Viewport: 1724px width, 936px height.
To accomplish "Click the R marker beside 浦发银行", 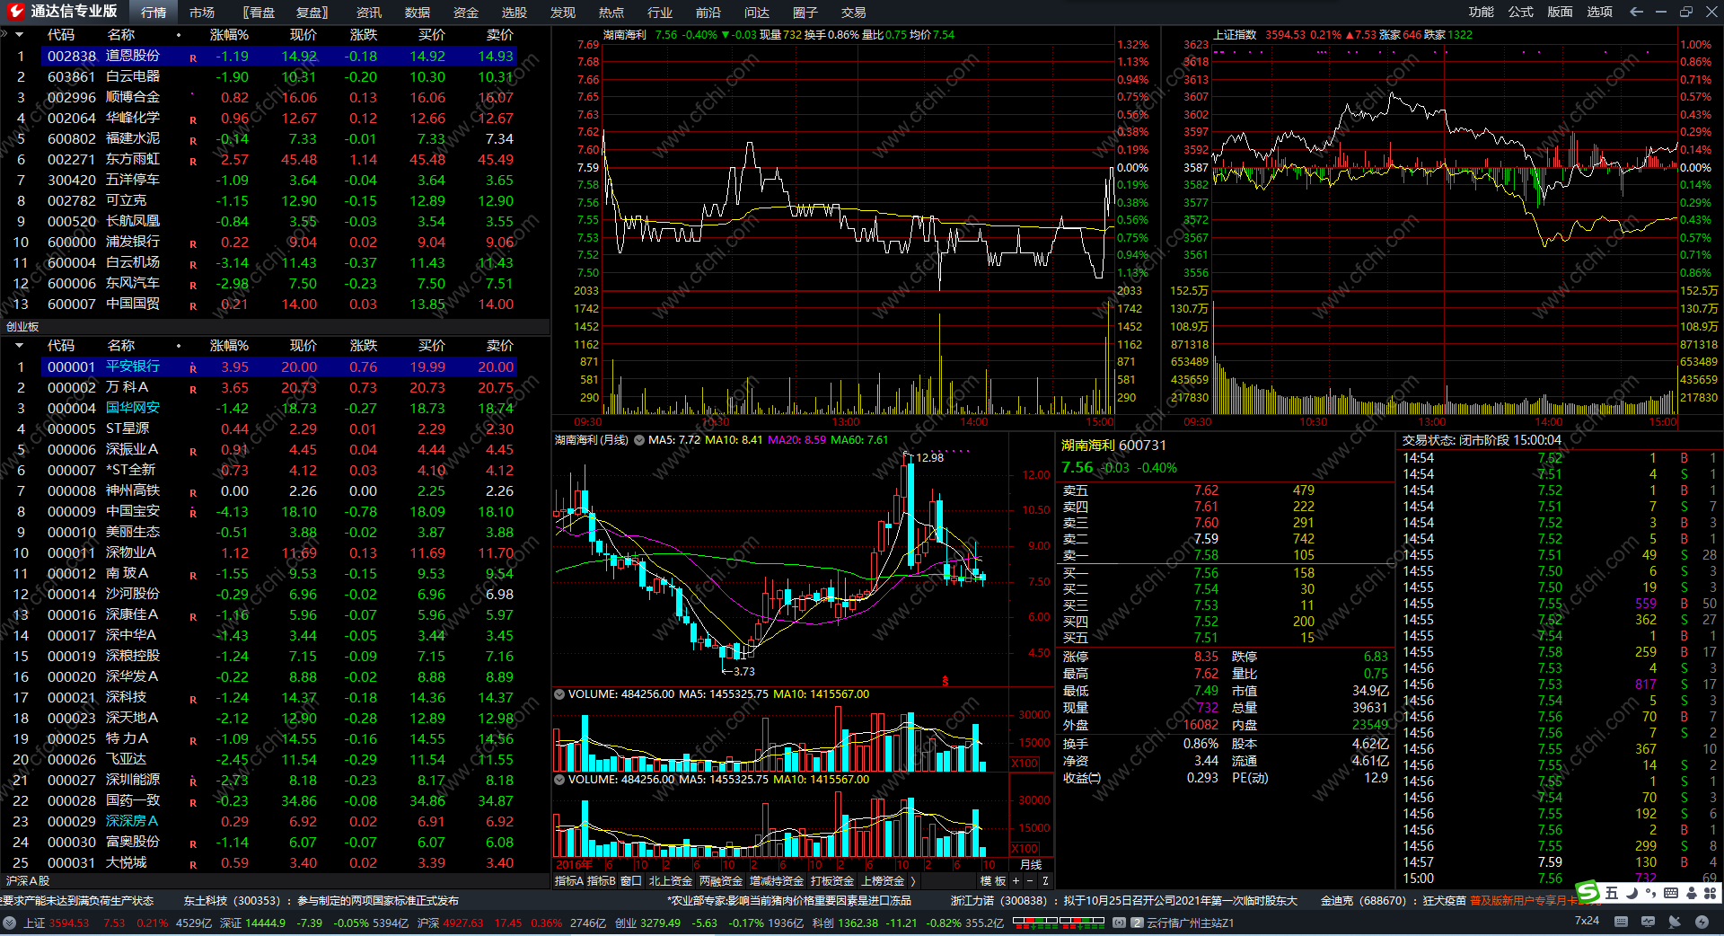I will tap(193, 244).
